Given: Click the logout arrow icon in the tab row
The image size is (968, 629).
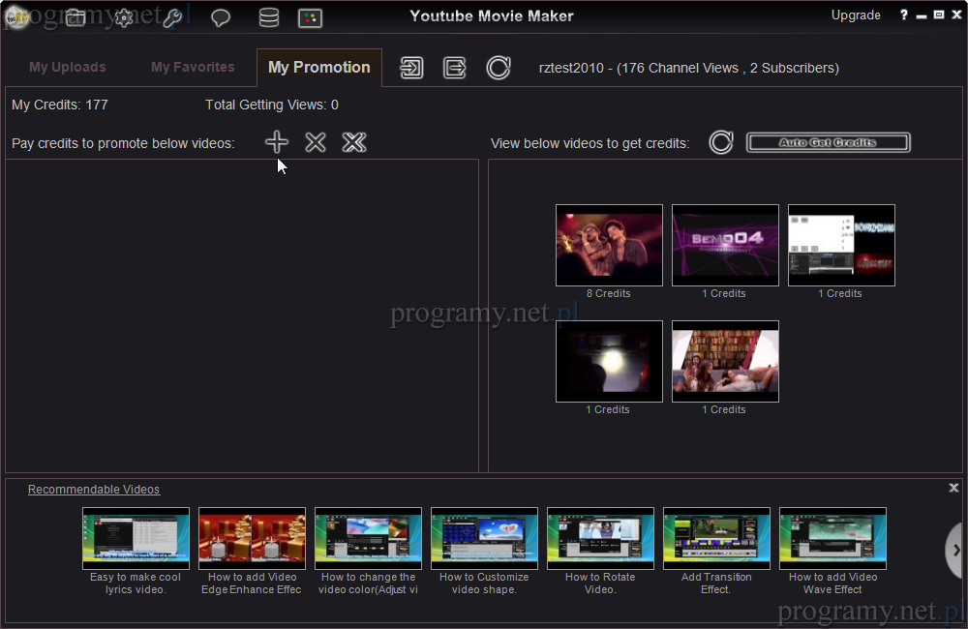Looking at the screenshot, I should click(x=455, y=68).
